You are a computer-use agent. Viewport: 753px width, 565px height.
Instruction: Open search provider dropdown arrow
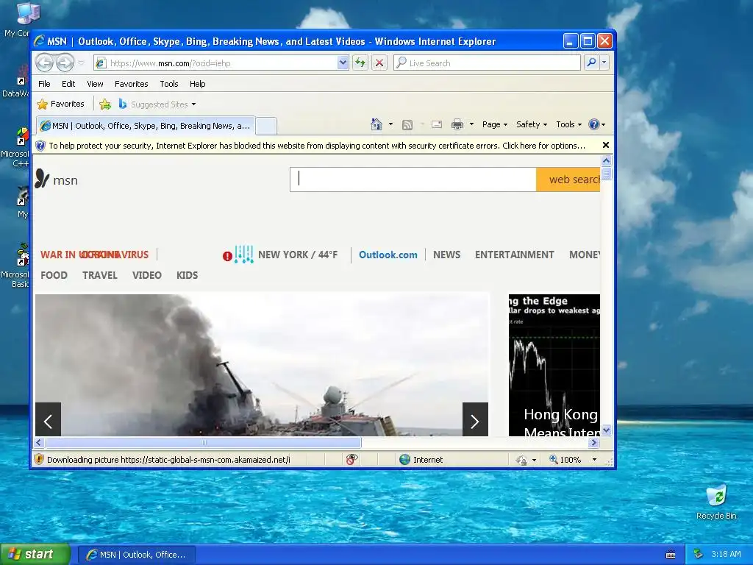604,63
